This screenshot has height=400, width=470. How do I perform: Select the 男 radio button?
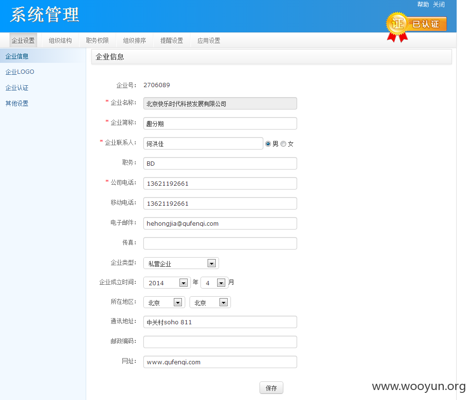click(x=268, y=144)
